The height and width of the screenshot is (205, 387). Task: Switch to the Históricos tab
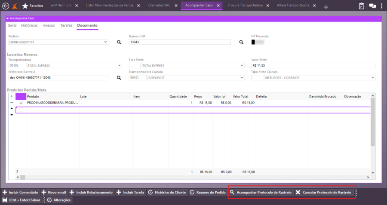29,25
